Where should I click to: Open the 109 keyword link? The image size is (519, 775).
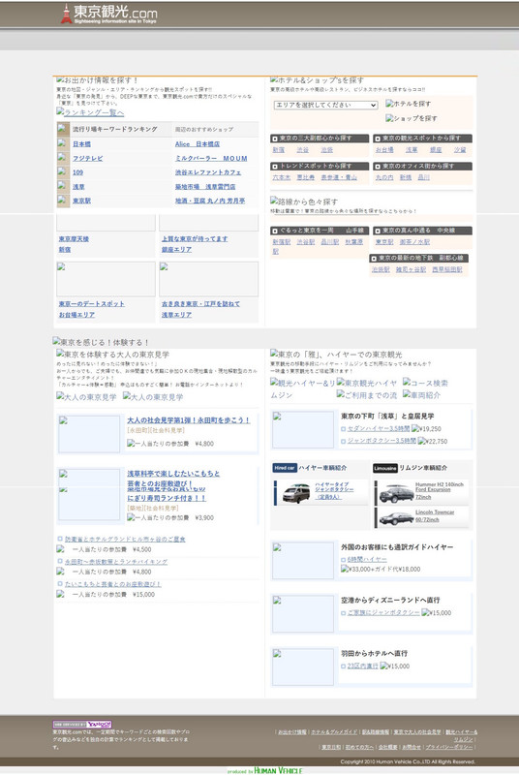point(77,172)
